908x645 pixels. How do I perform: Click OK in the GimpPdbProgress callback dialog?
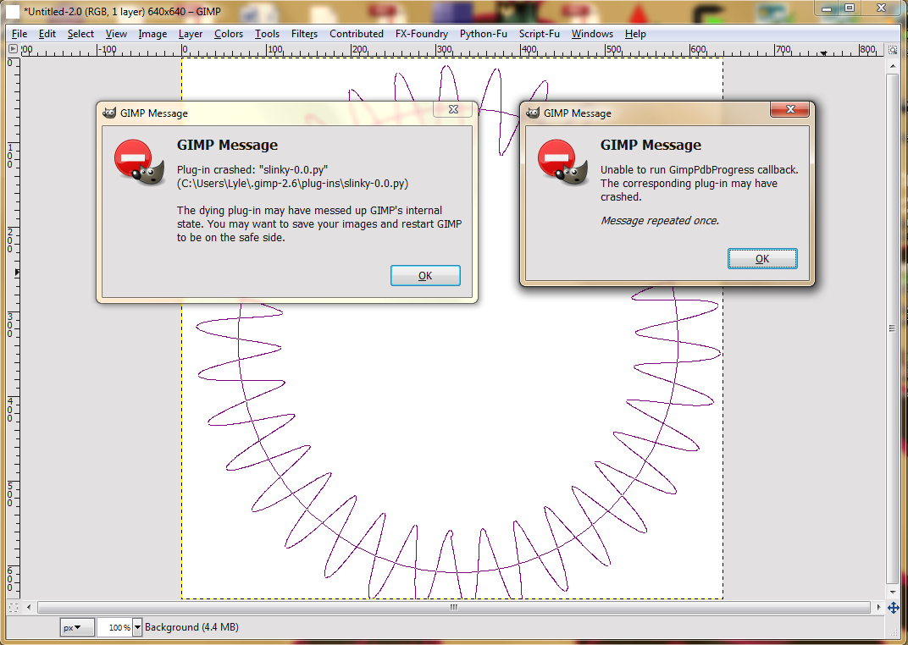762,258
